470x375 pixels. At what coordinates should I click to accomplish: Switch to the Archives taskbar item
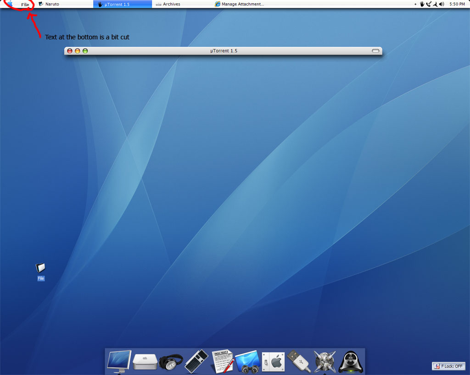168,4
